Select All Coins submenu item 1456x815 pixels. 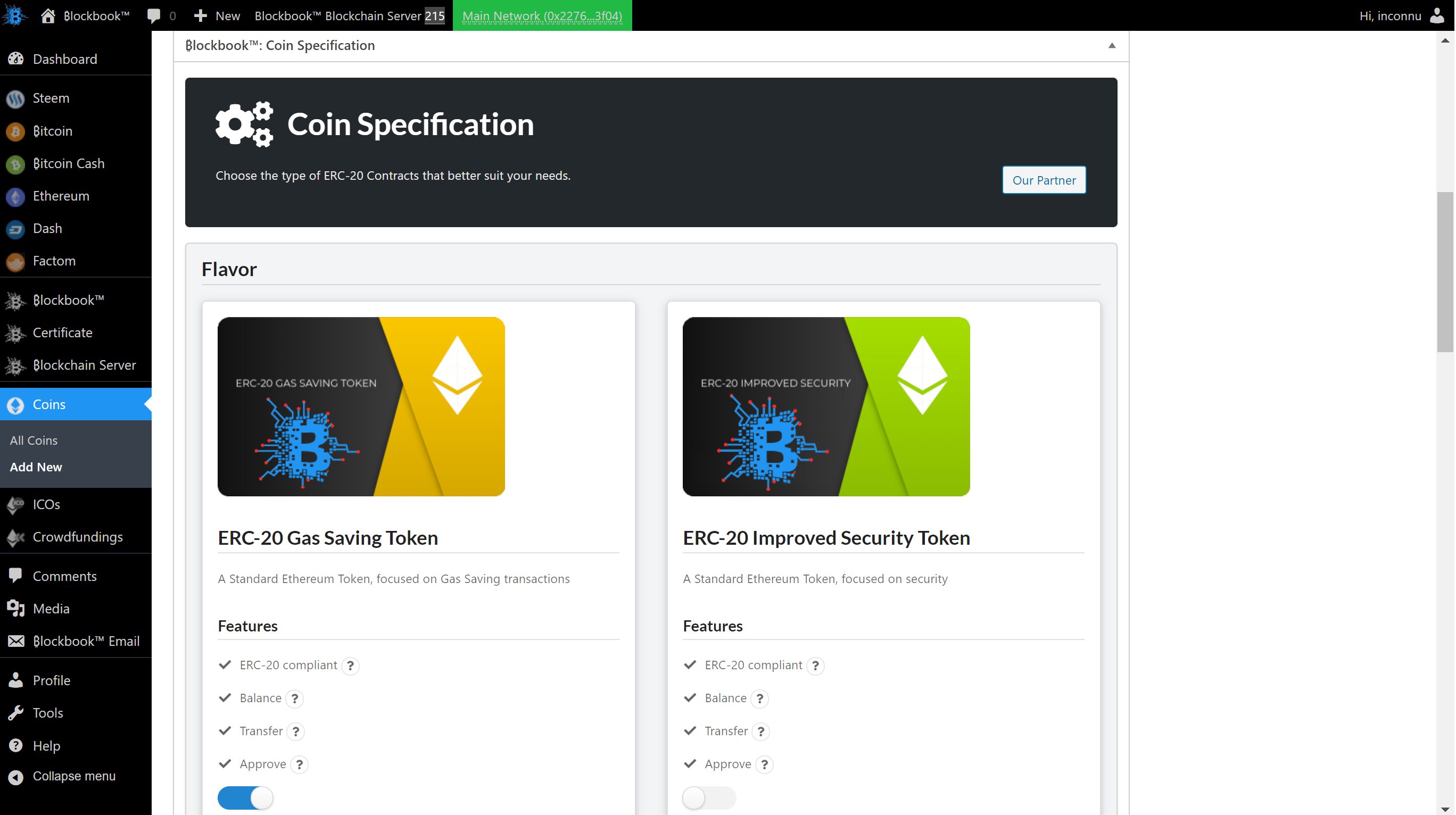34,440
